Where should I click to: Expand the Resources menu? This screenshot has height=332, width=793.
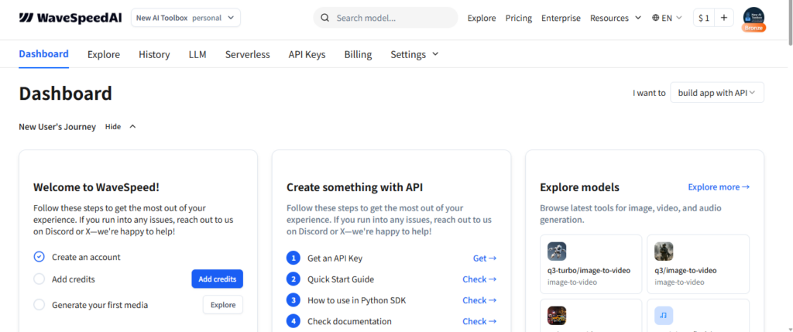(616, 18)
